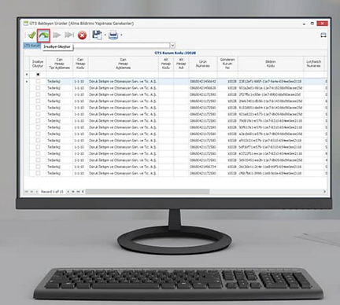Select 10028 sender cell in first row
The height and width of the screenshot is (305, 340).
point(227,82)
